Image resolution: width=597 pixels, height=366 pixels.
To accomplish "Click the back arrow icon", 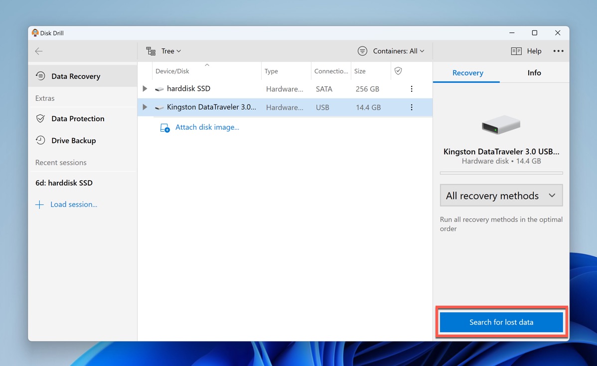I will [38, 51].
